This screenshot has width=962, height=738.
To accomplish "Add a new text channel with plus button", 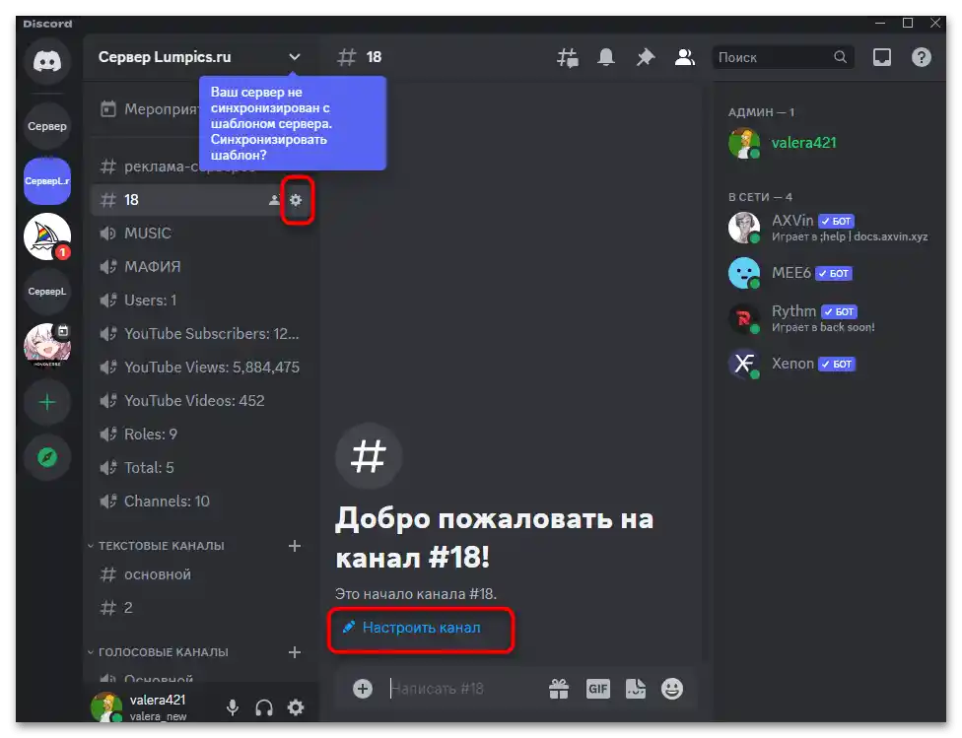I will point(294,545).
